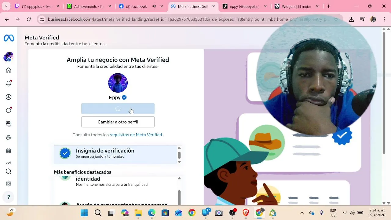391x220 pixels.
Task: Go to Home in the Business Suite sidebar
Action: coord(9,70)
